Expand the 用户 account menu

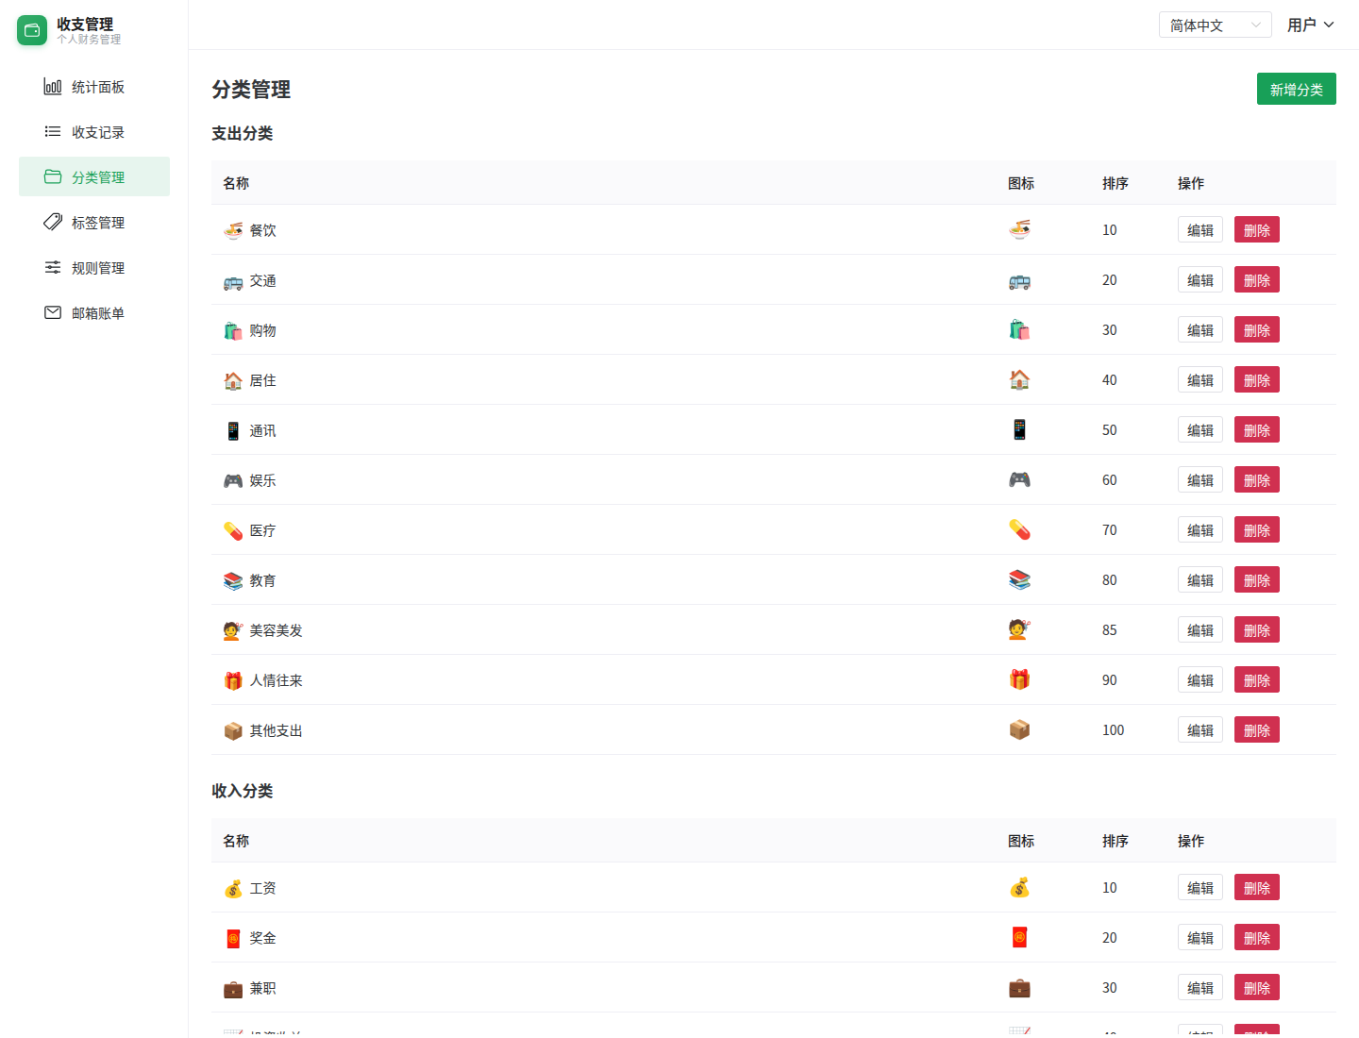click(1310, 25)
